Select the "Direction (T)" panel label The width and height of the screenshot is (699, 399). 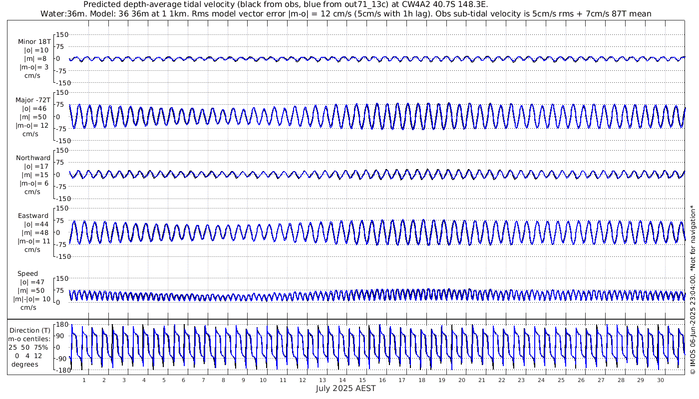pyautogui.click(x=30, y=330)
